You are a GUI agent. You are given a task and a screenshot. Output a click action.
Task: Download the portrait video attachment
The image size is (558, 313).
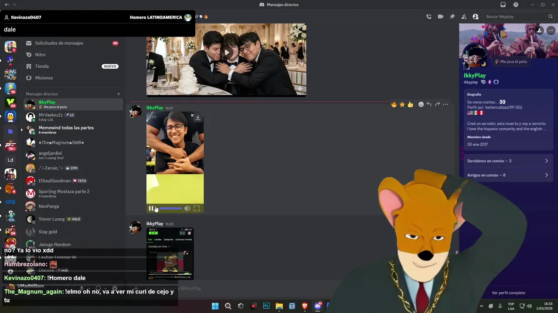tap(197, 117)
